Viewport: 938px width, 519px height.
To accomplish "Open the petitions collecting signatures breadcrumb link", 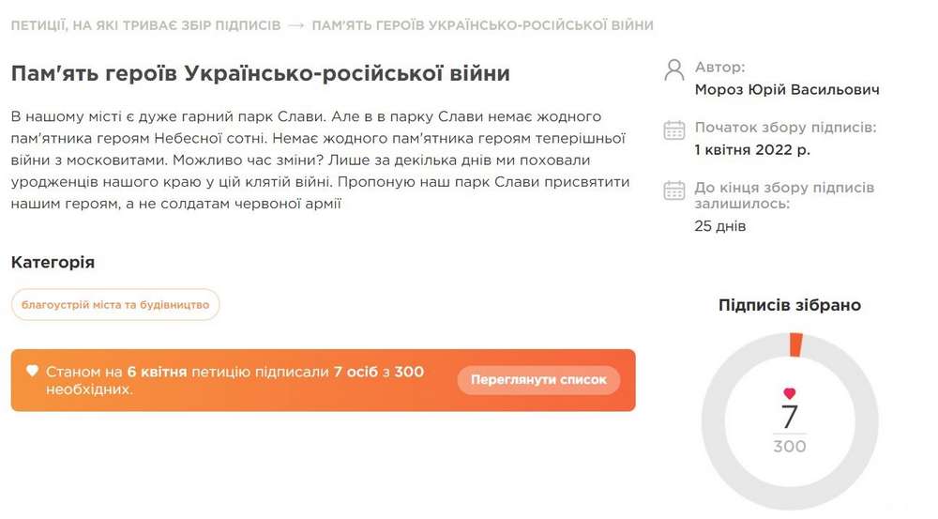I will coord(145,25).
